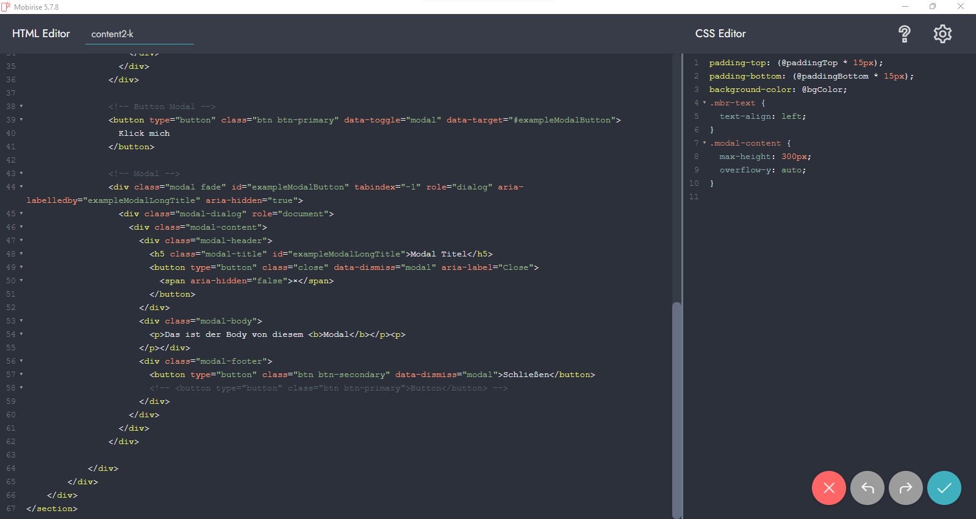Open the editor settings gear icon
This screenshot has height=519, width=976.
(x=942, y=34)
